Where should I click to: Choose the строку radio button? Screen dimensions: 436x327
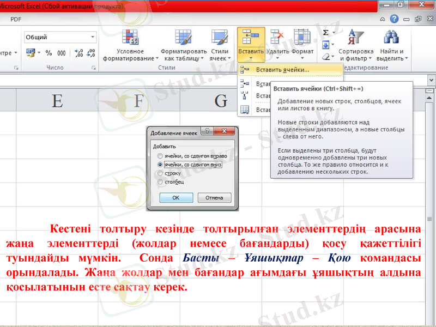point(160,173)
